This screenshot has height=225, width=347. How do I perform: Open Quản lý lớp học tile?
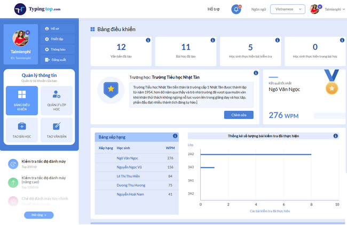[57, 101]
